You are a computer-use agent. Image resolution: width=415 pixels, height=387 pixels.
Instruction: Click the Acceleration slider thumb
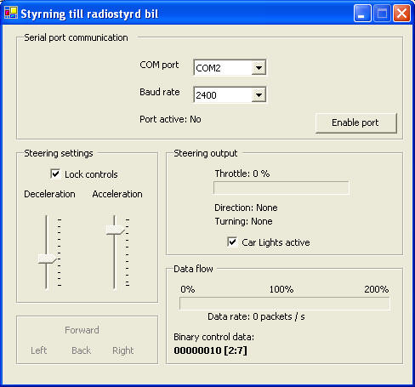tap(115, 230)
